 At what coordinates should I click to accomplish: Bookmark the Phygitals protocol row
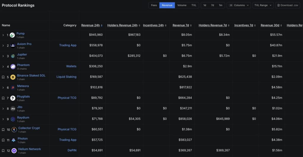pyautogui.click(x=3, y=98)
